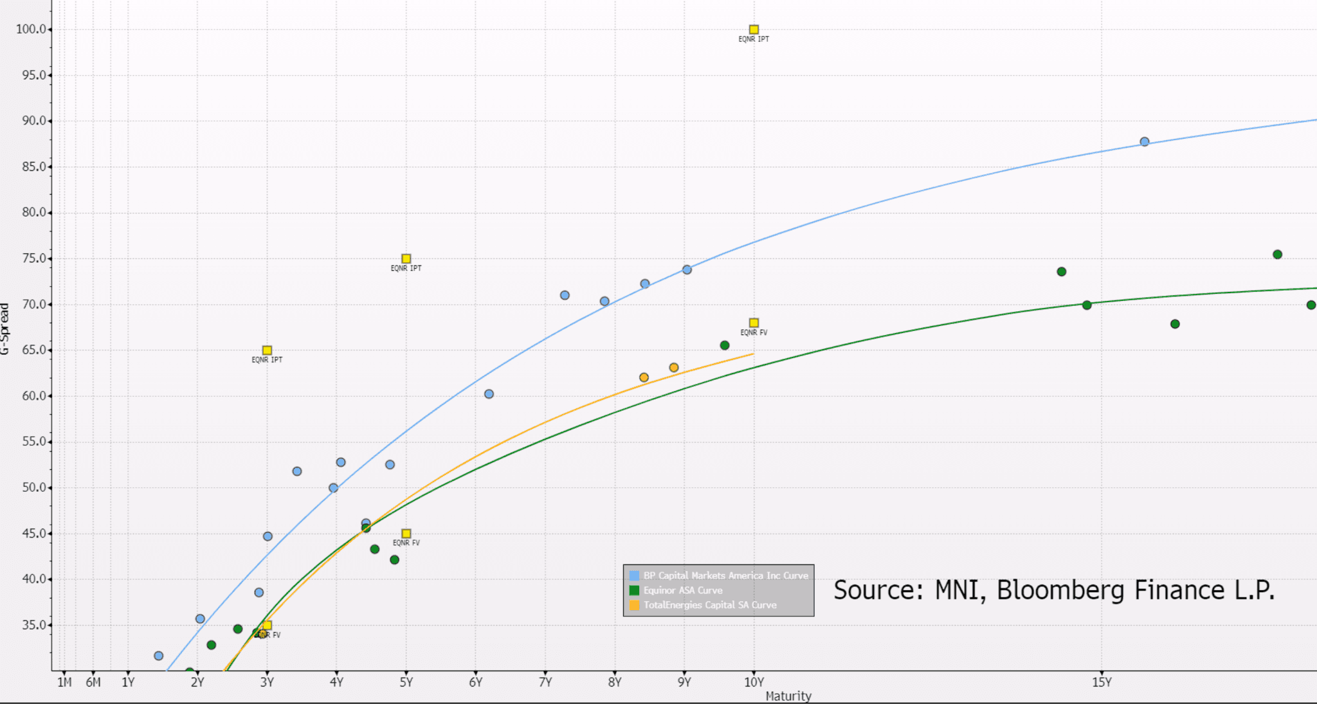Click the orange TotalEnergies legend swatch
This screenshot has width=1317, height=704.
tap(634, 605)
